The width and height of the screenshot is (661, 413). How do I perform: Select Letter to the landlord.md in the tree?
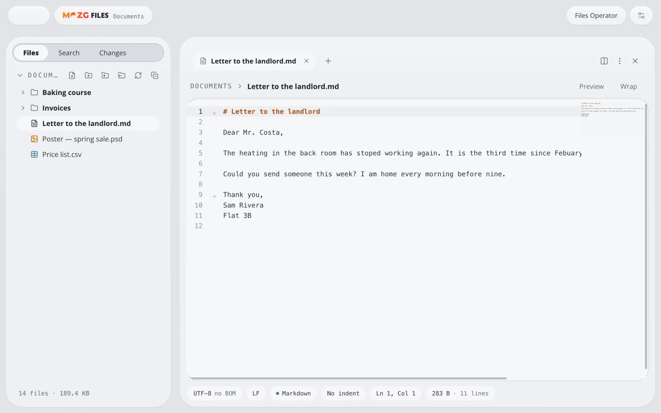(x=88, y=123)
